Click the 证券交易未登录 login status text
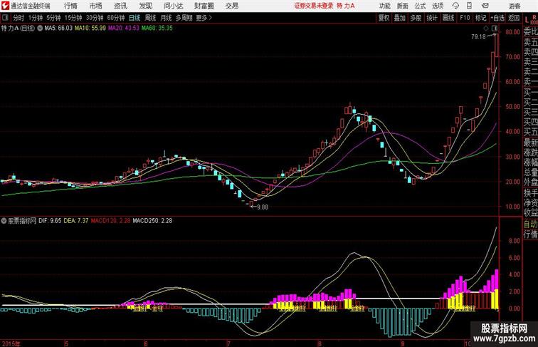This screenshot has width=538, height=347. pyautogui.click(x=314, y=6)
